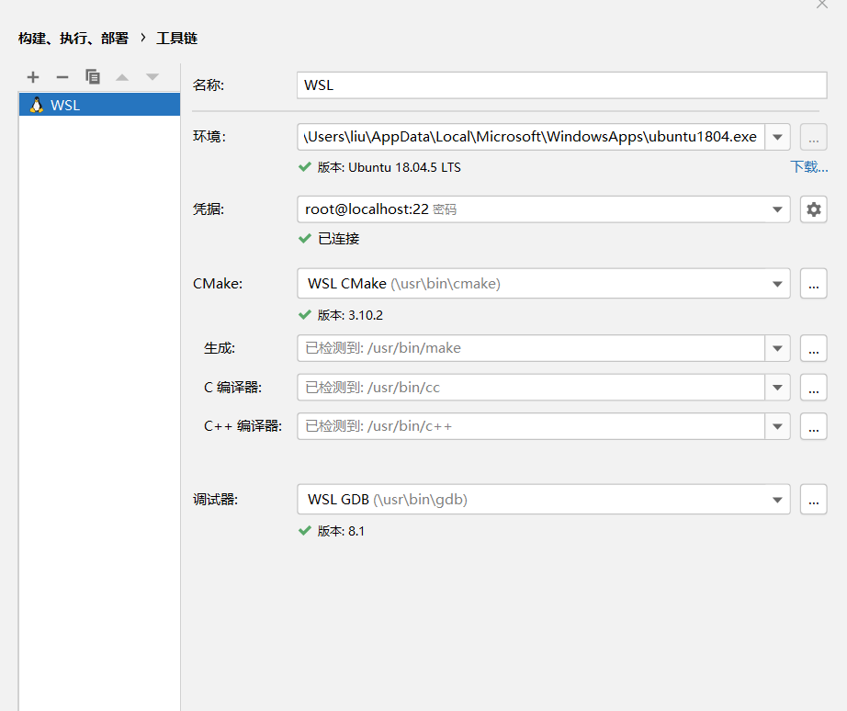Open credentials settings gear icon
The height and width of the screenshot is (711, 847).
814,209
